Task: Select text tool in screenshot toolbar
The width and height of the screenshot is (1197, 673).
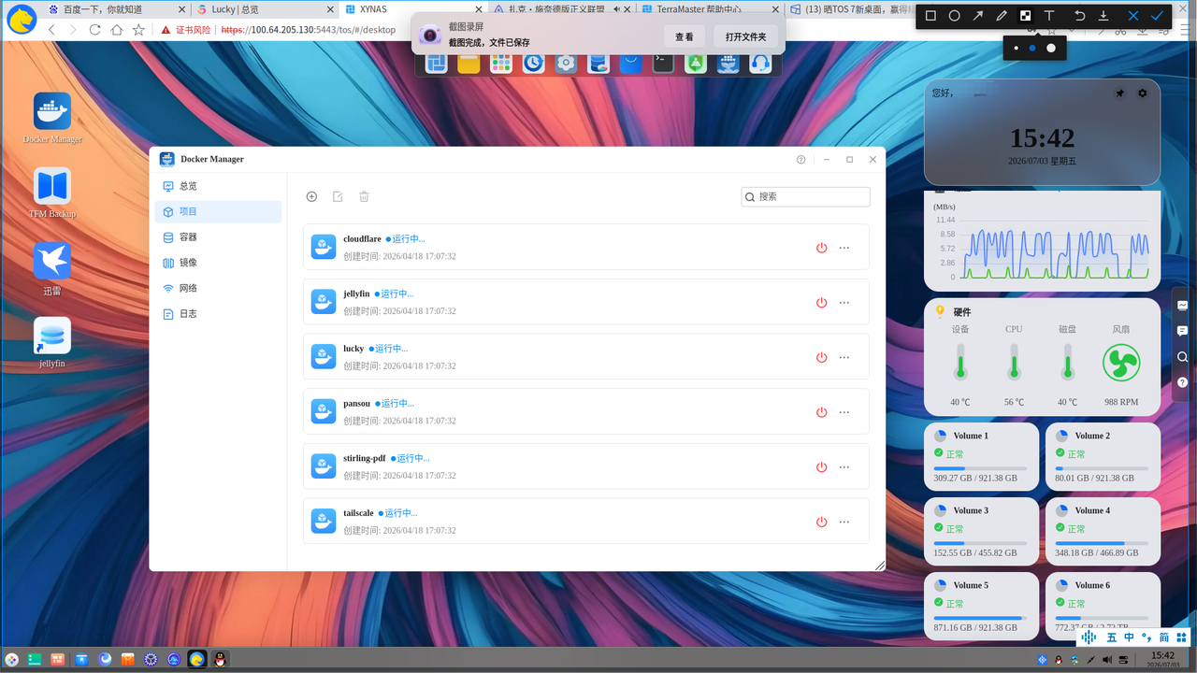Action: (x=1049, y=16)
